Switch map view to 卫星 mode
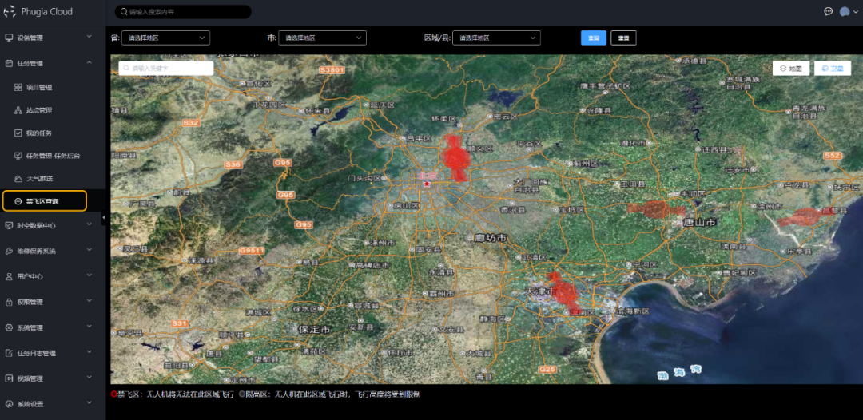The width and height of the screenshot is (863, 420). (832, 69)
